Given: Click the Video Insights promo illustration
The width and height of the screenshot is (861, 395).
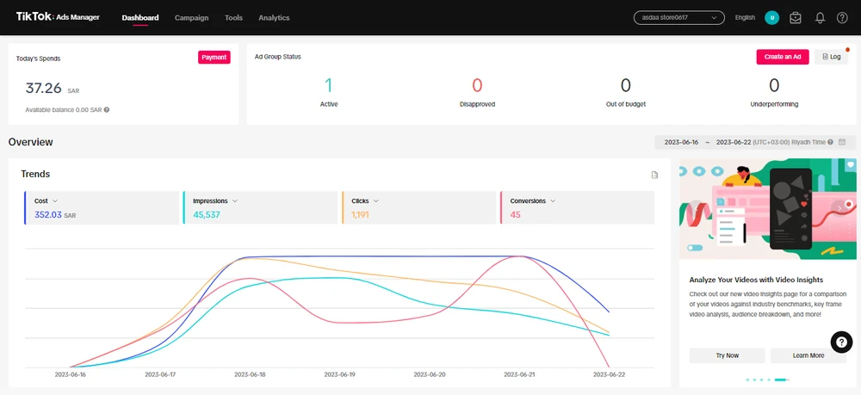Looking at the screenshot, I should click(x=767, y=209).
